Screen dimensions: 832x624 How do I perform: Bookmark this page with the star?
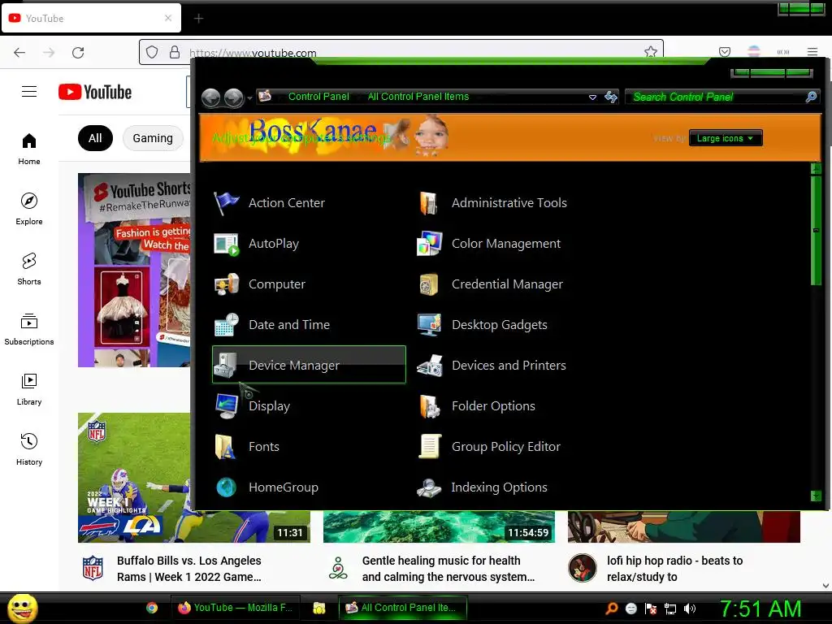pyautogui.click(x=651, y=52)
